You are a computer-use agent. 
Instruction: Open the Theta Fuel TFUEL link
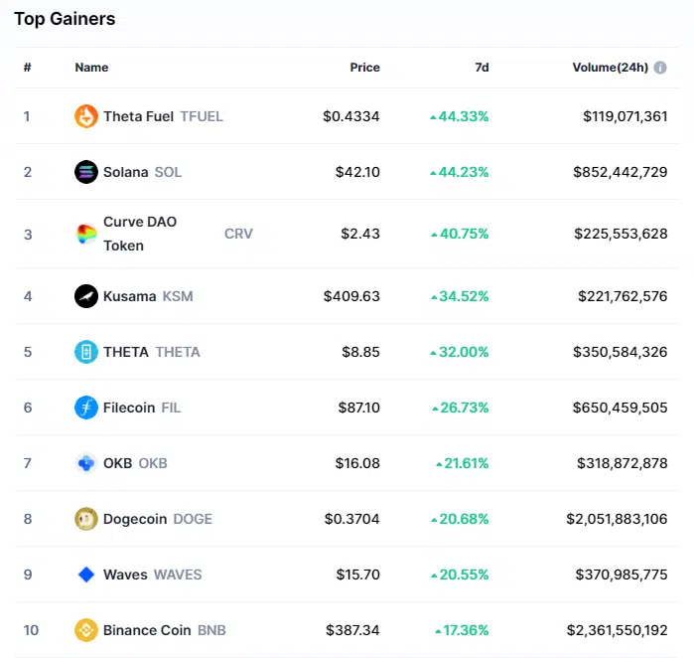[x=163, y=116]
